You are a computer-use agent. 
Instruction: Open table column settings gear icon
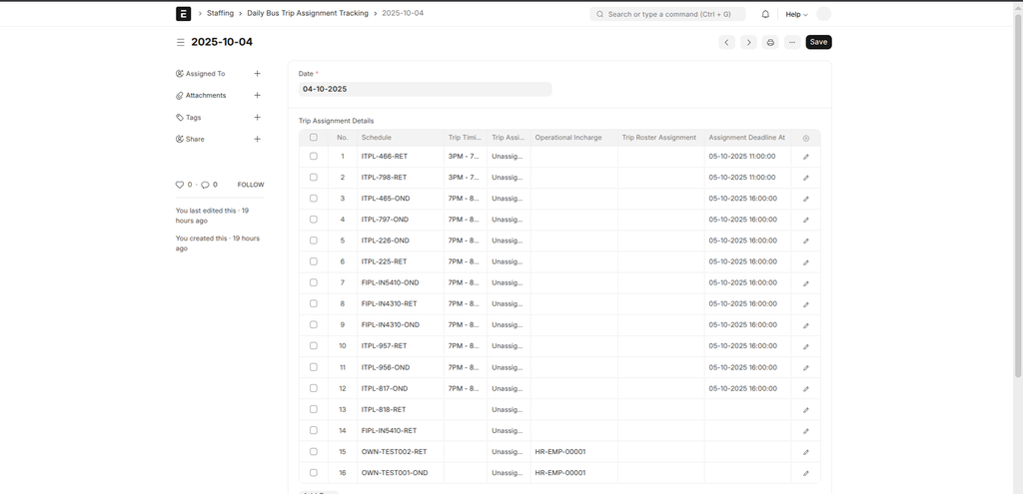coord(806,138)
